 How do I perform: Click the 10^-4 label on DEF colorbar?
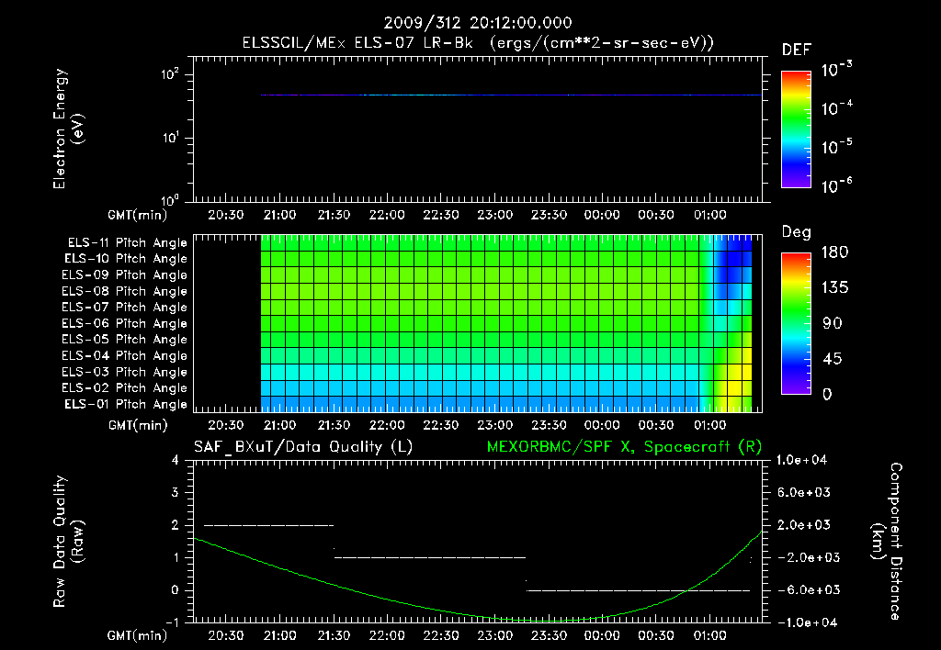836,108
